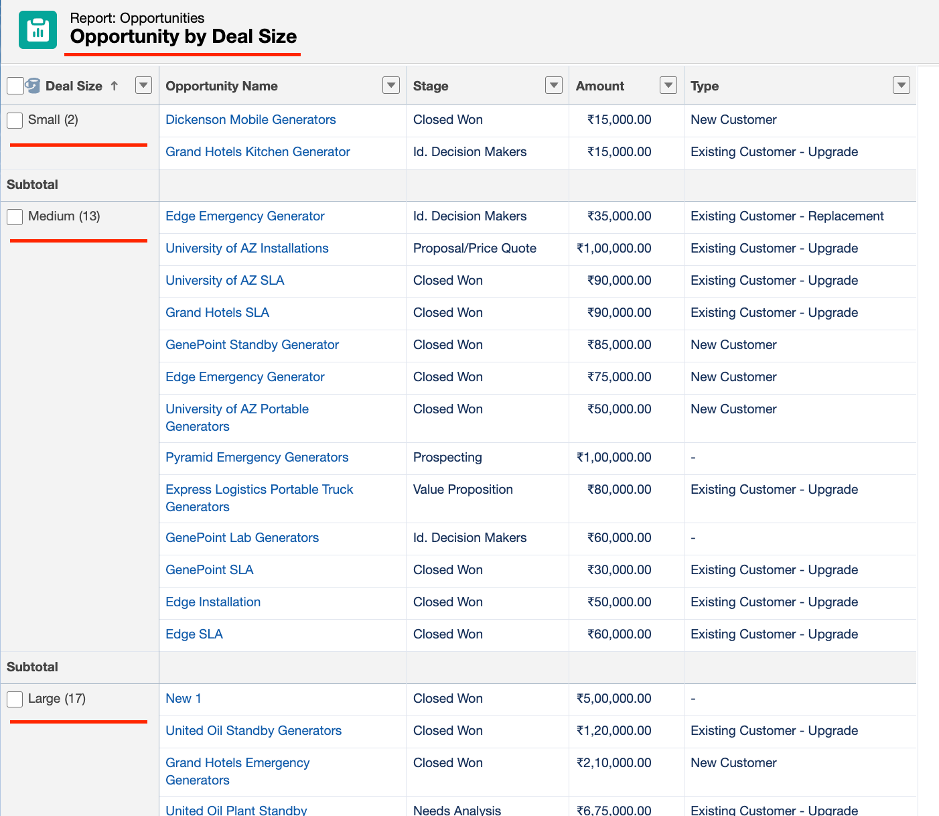Screen dimensions: 939x816
Task: Check the Small (2) group checkbox
Action: (x=15, y=120)
